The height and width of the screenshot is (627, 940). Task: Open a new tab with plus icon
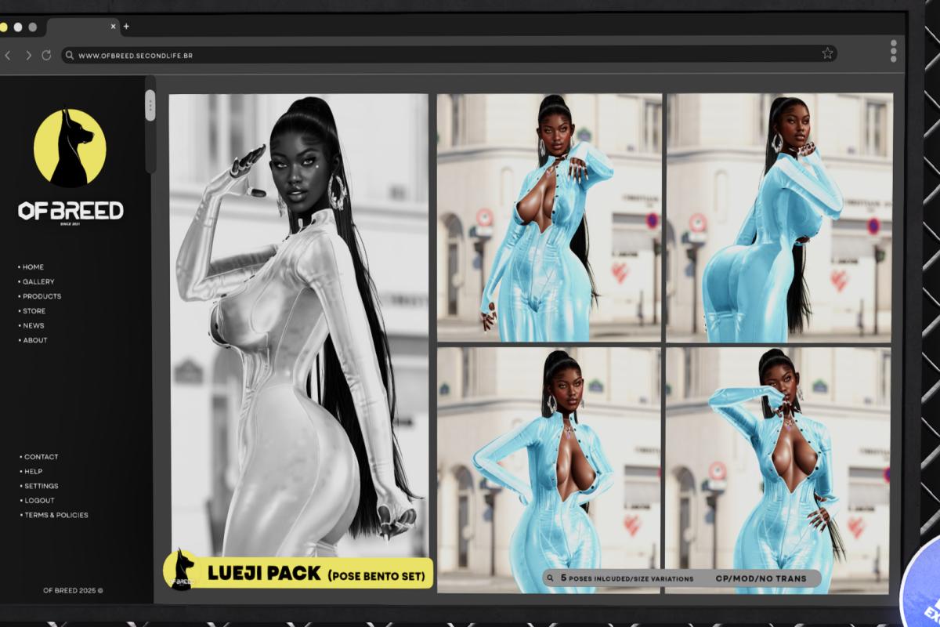pyautogui.click(x=126, y=27)
